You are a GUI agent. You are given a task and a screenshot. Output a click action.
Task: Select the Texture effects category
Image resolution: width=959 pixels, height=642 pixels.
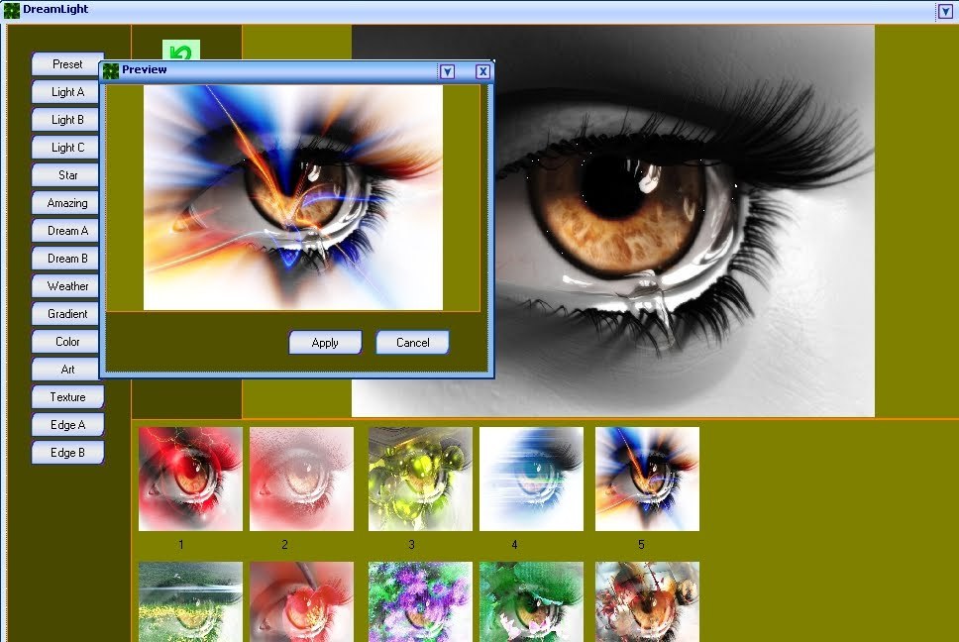click(67, 396)
